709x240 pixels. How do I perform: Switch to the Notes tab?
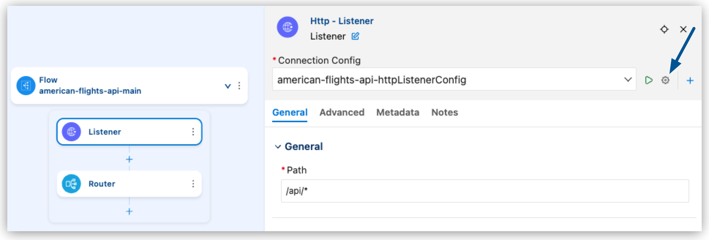coord(444,112)
